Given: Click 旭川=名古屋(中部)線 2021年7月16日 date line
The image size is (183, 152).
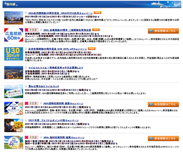Looking at the screenshot, I should pos(71,144).
